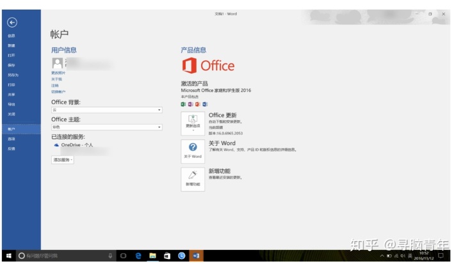Click the volume icon in the system tray

403,256
